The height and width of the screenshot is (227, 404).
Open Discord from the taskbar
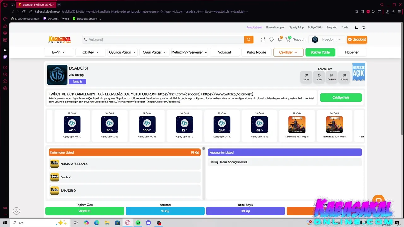point(148,223)
